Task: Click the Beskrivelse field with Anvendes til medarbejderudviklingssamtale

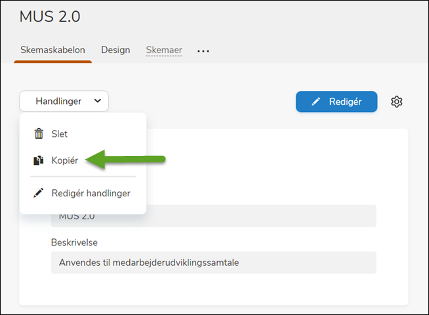Action: 213,263
